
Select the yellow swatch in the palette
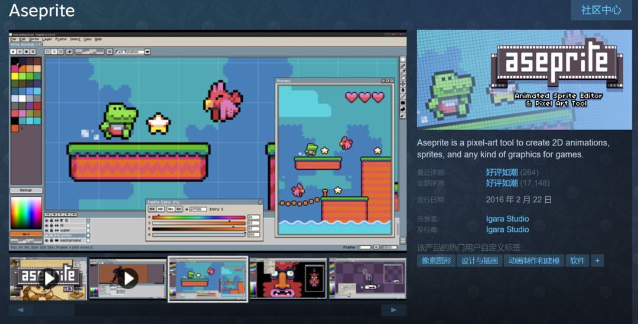click(x=15, y=76)
